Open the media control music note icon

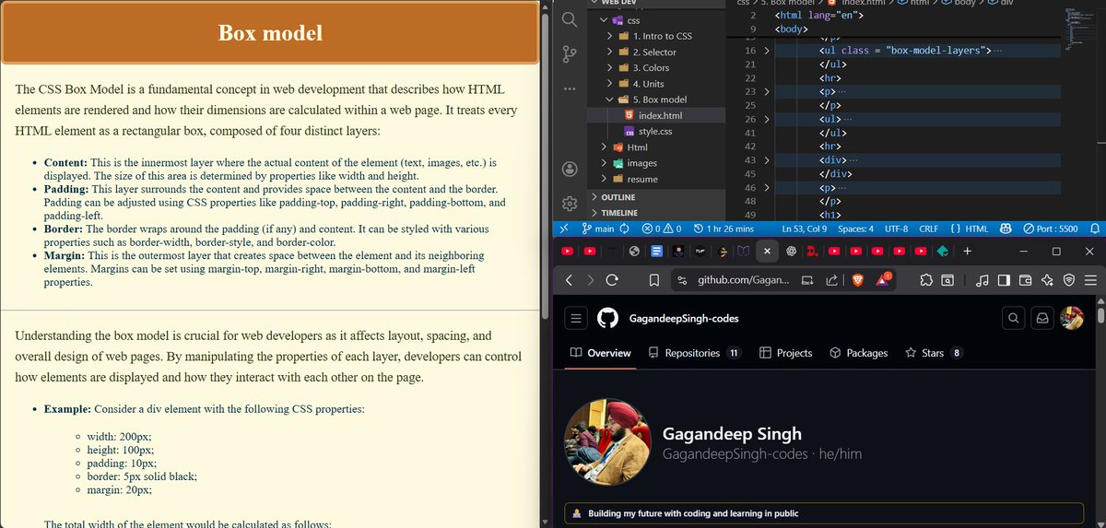pos(982,280)
